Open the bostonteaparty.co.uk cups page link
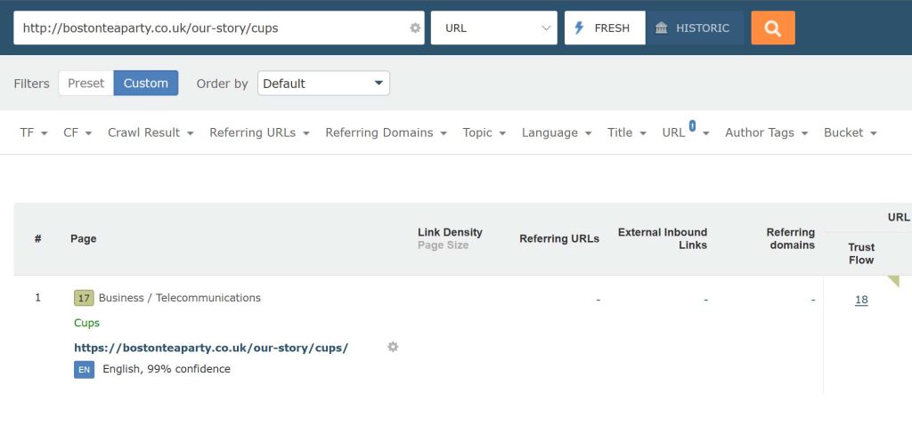This screenshot has width=912, height=425. (x=211, y=348)
